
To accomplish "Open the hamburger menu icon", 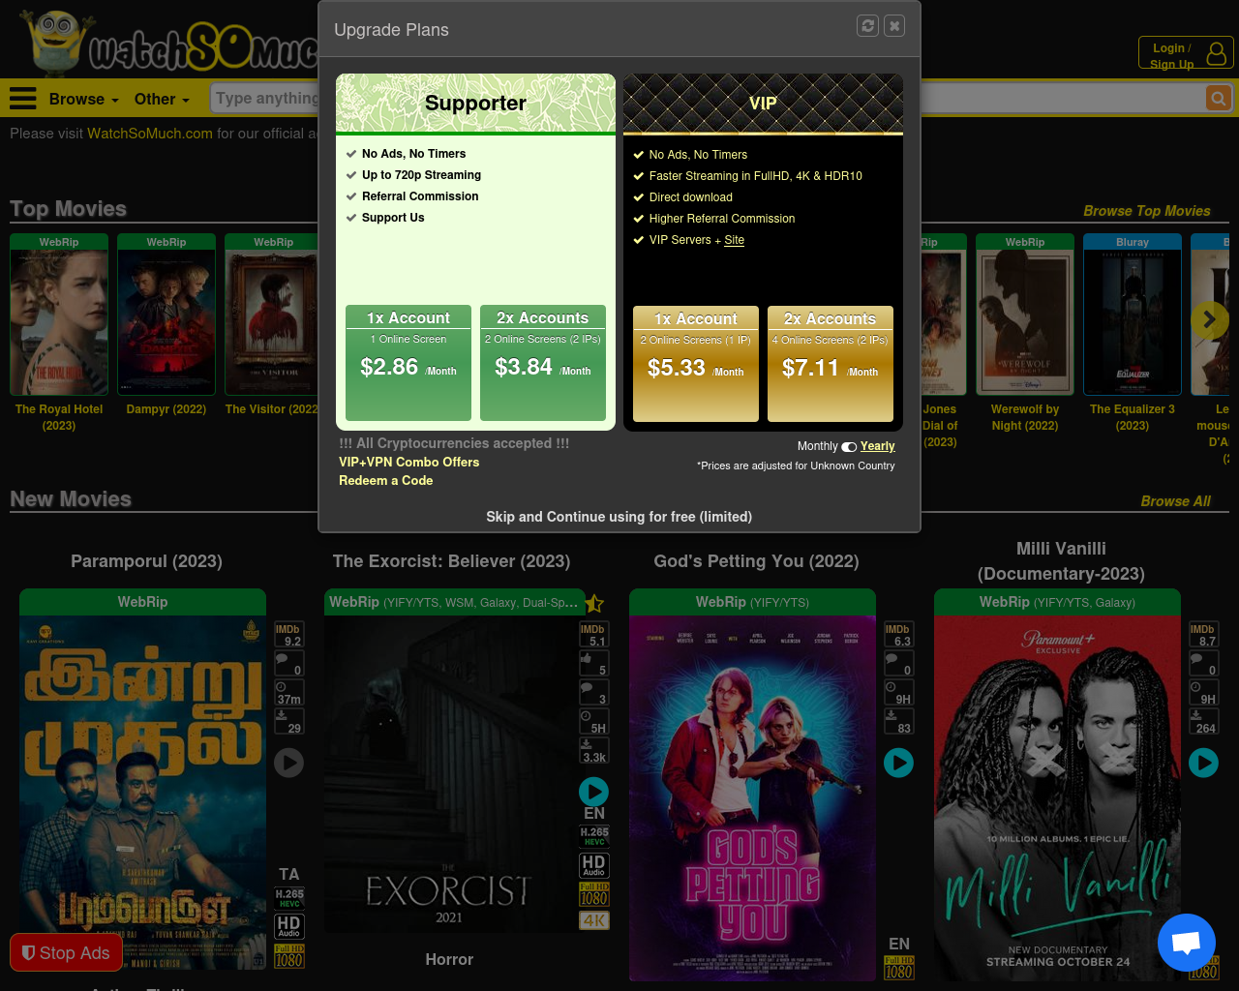I will pos(23,99).
